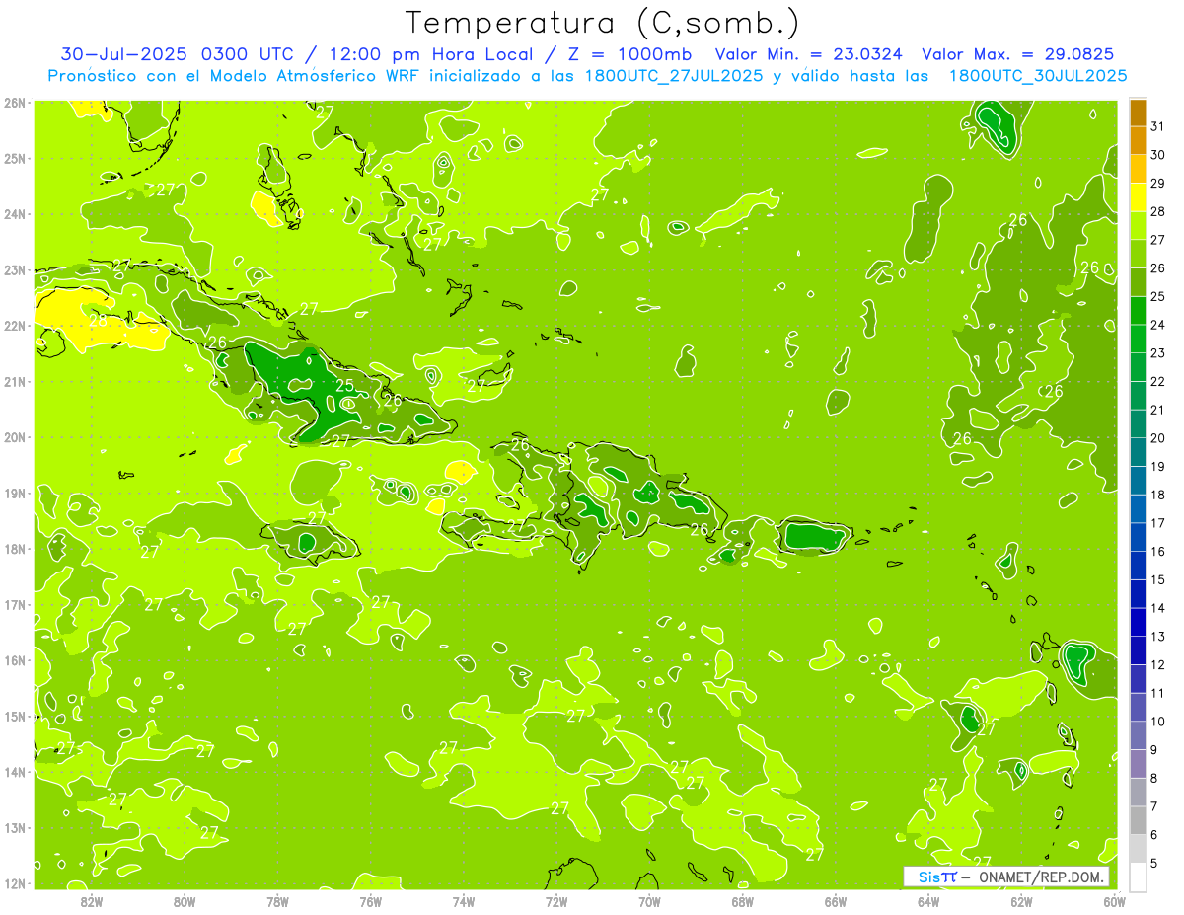Click the orange colorbar swatch between 30 and 31
This screenshot has height=915, width=1184.
point(1138,140)
